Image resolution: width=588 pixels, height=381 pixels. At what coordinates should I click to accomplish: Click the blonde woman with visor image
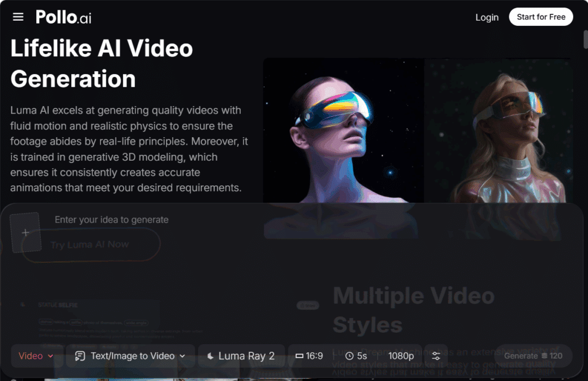point(499,130)
